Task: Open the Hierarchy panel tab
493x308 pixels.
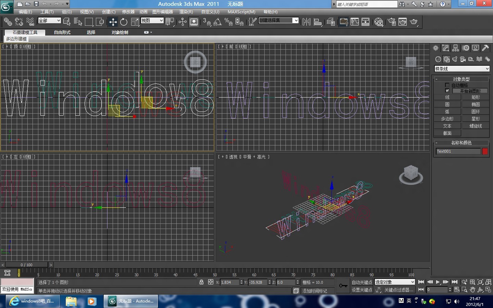Action: pyautogui.click(x=455, y=48)
